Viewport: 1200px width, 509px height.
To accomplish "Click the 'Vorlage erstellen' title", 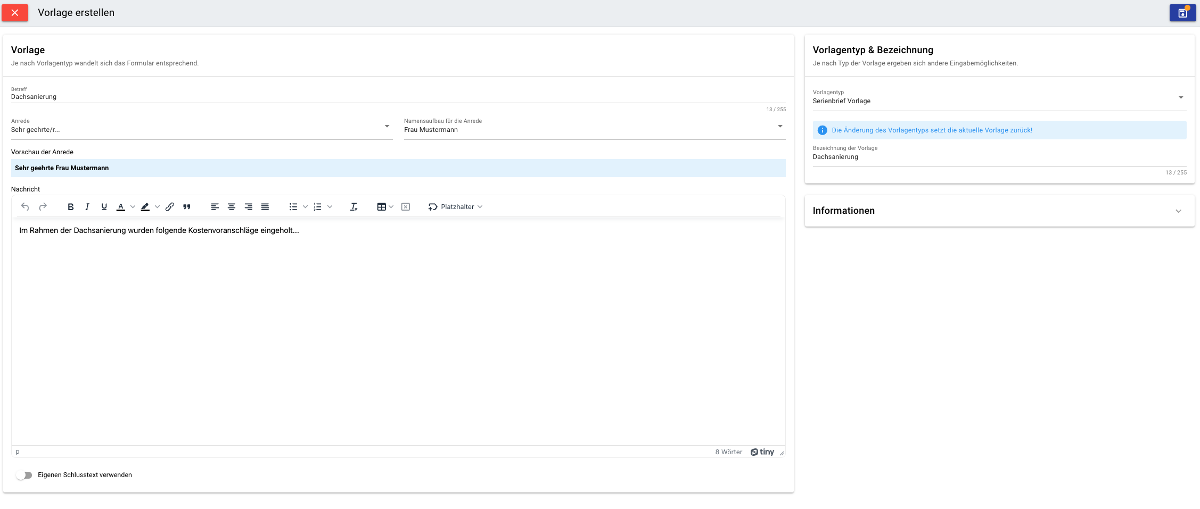I will pos(76,13).
